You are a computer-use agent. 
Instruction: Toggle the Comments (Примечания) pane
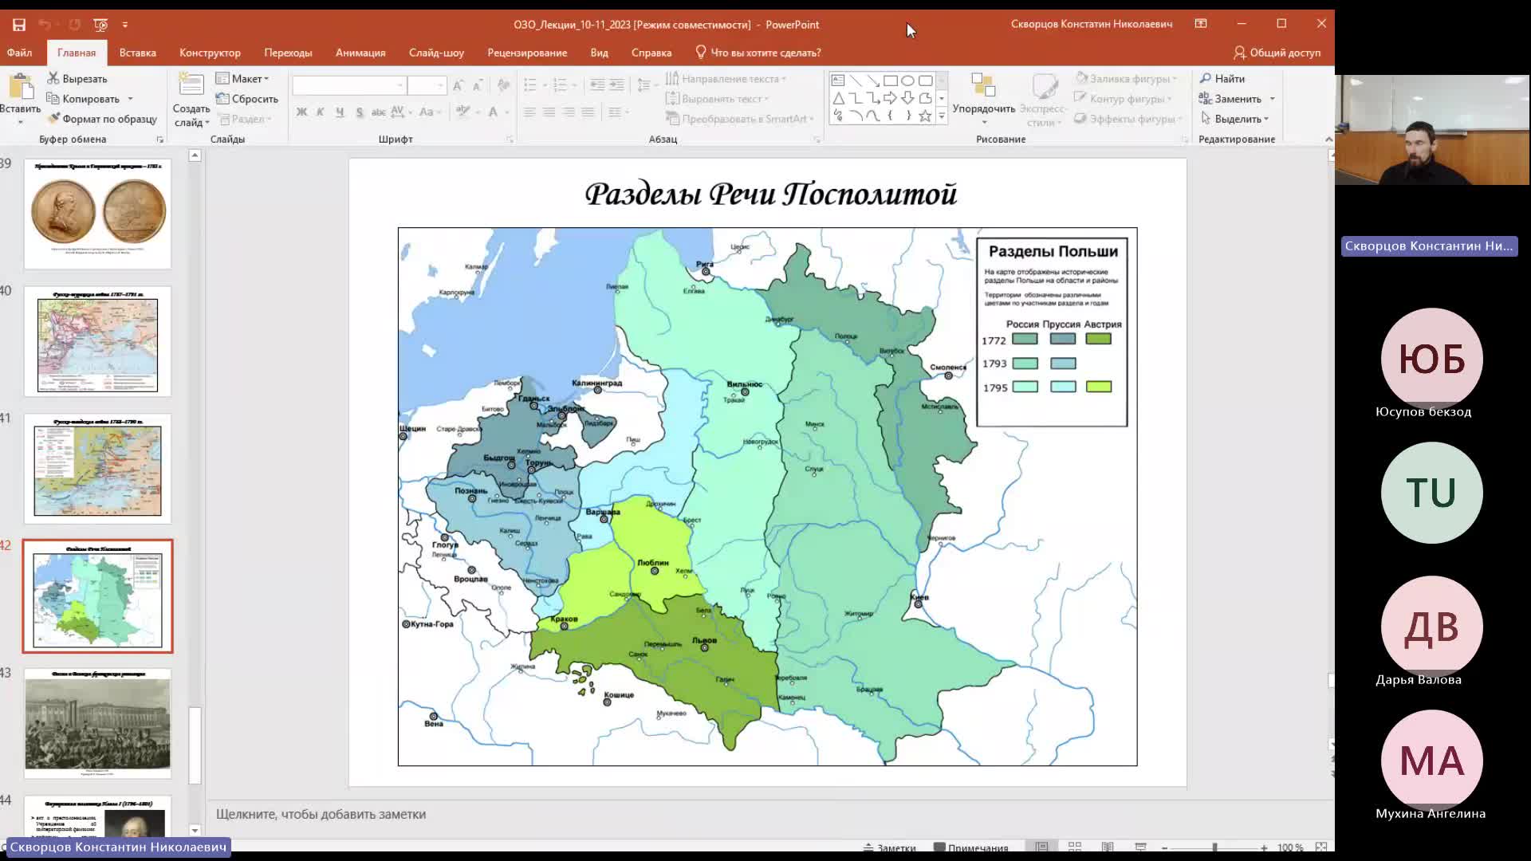click(971, 847)
